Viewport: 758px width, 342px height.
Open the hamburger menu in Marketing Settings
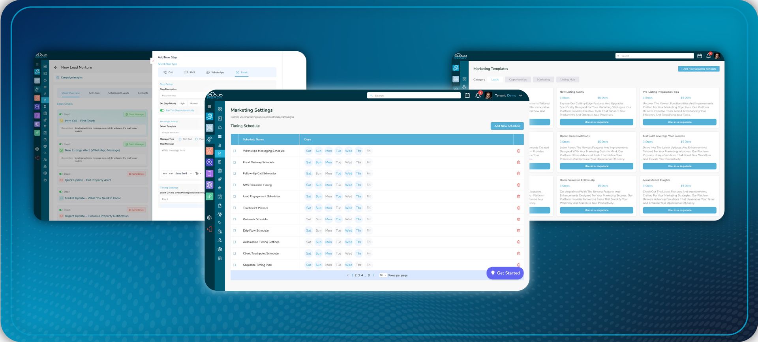point(209,107)
